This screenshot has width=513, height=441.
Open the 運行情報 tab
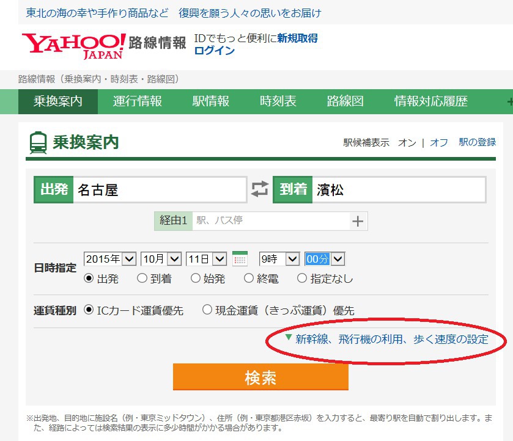click(x=138, y=101)
